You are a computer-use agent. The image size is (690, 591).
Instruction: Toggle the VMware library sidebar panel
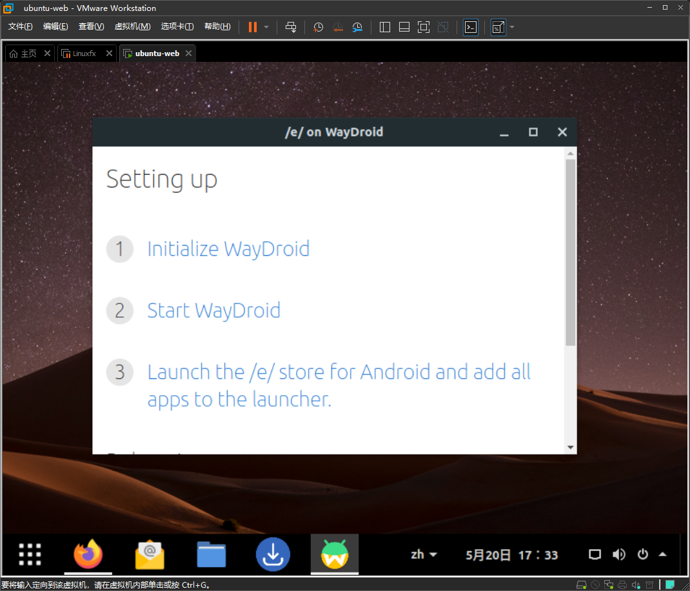385,27
